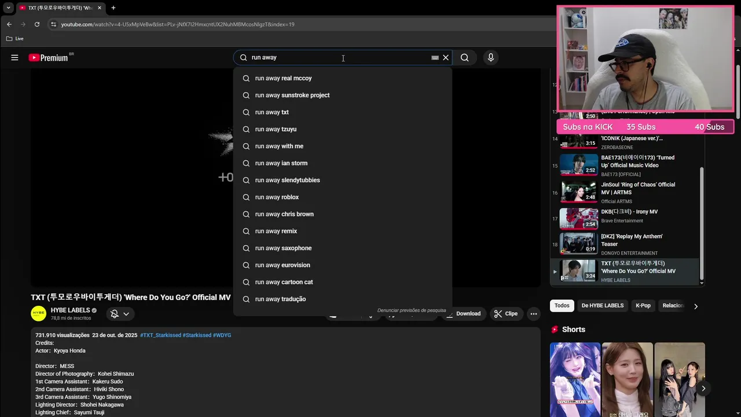The width and height of the screenshot is (741, 417).
Task: Start voice search with microphone icon
Action: click(x=491, y=57)
